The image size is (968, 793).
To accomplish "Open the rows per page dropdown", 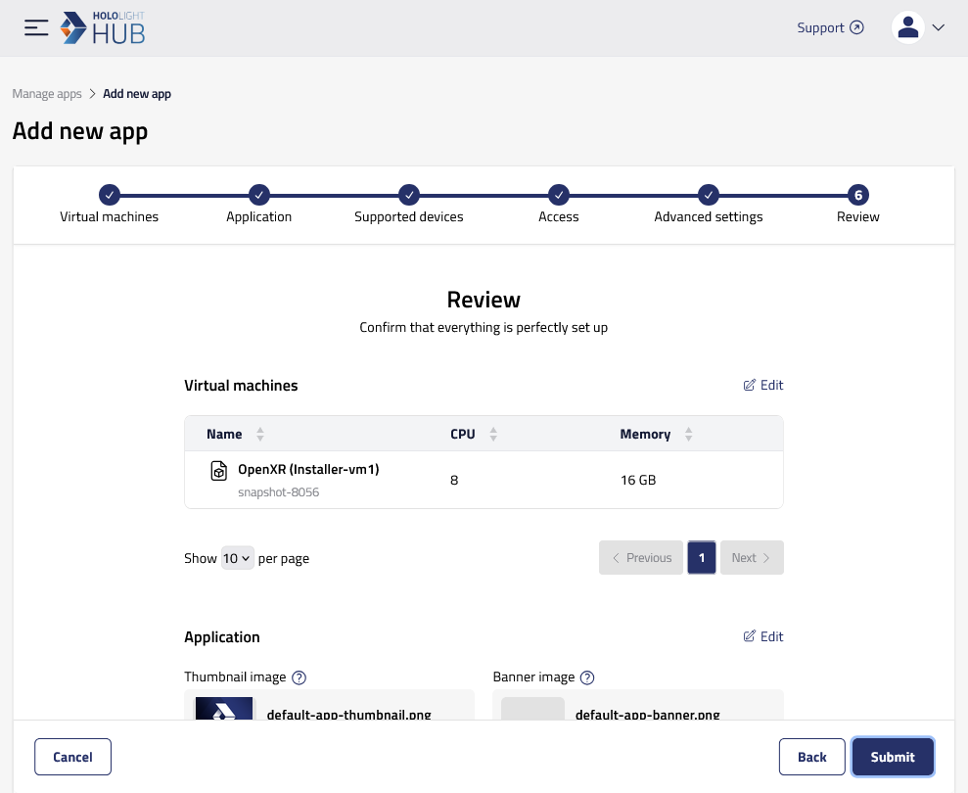I will (237, 558).
